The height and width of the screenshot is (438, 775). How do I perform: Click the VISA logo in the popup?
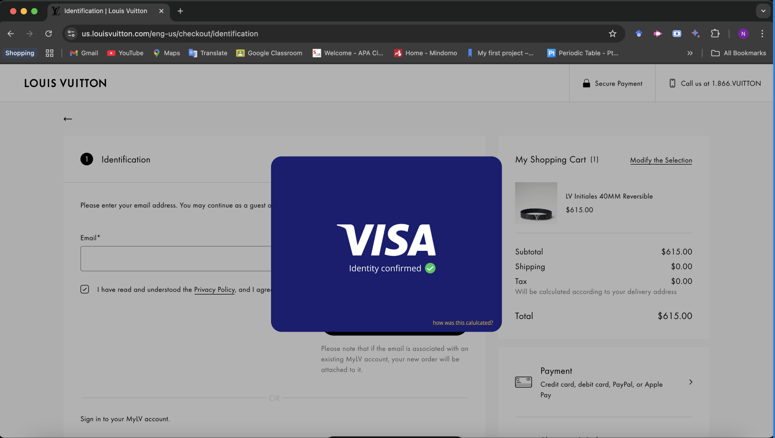386,240
